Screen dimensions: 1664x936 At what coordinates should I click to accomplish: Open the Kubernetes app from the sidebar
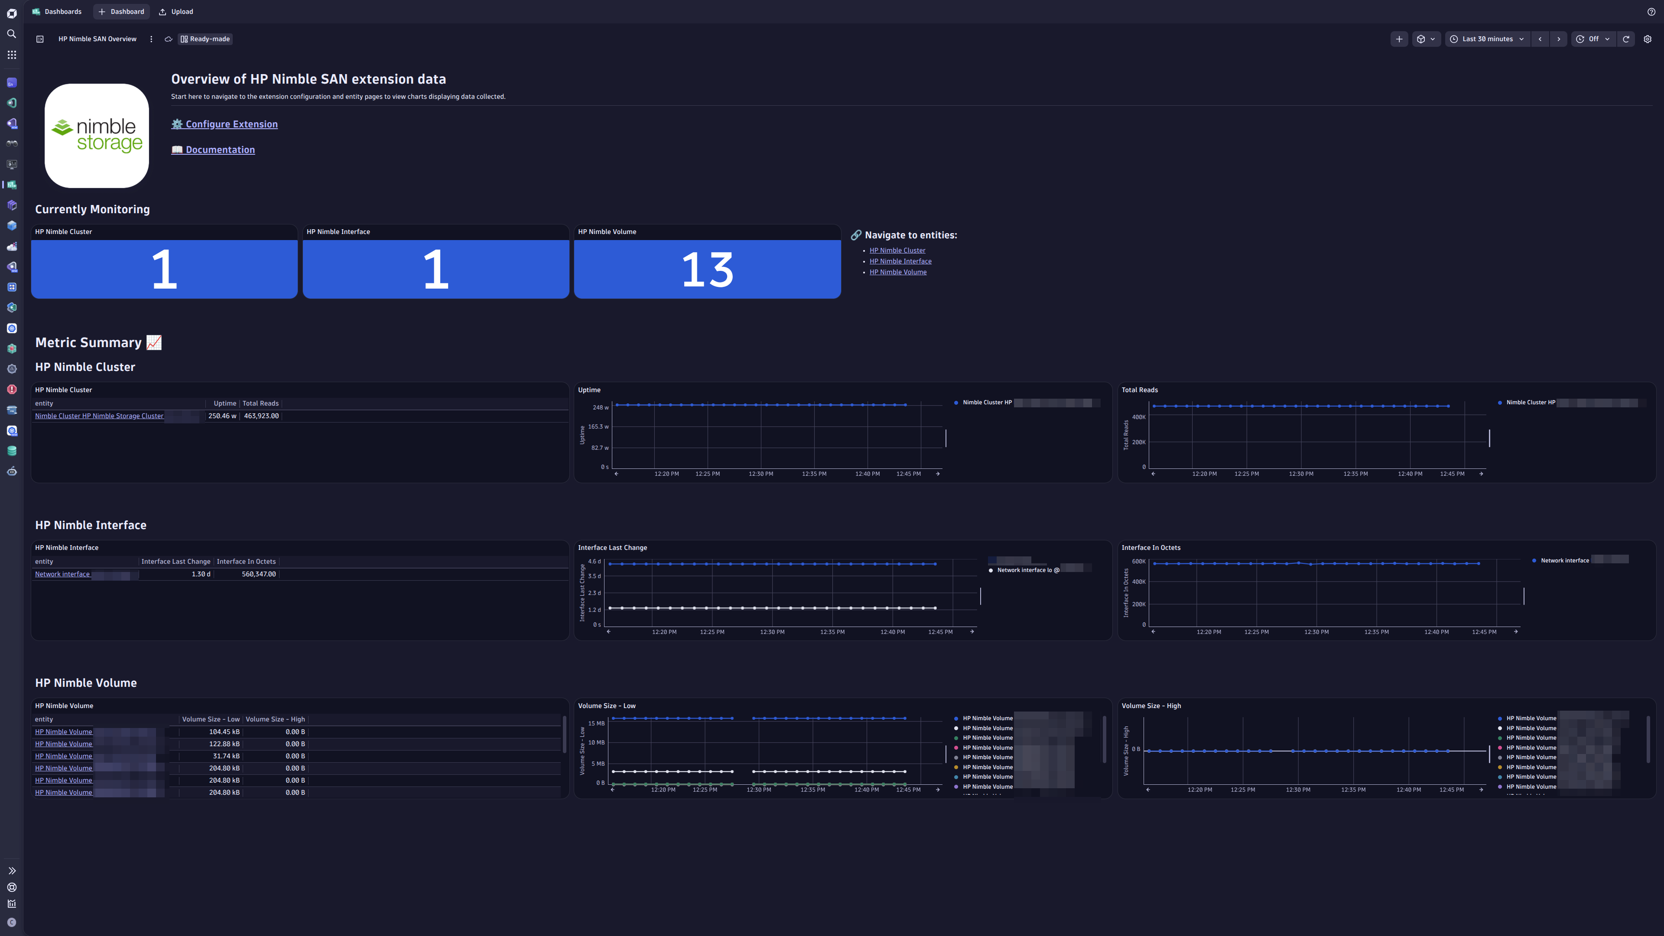[12, 328]
